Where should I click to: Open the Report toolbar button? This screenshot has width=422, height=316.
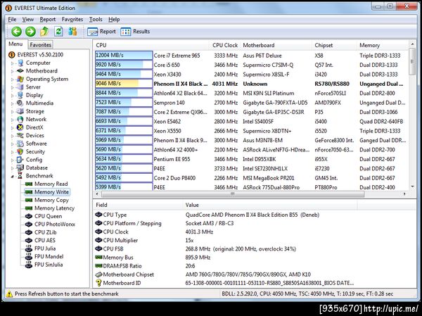tap(101, 32)
